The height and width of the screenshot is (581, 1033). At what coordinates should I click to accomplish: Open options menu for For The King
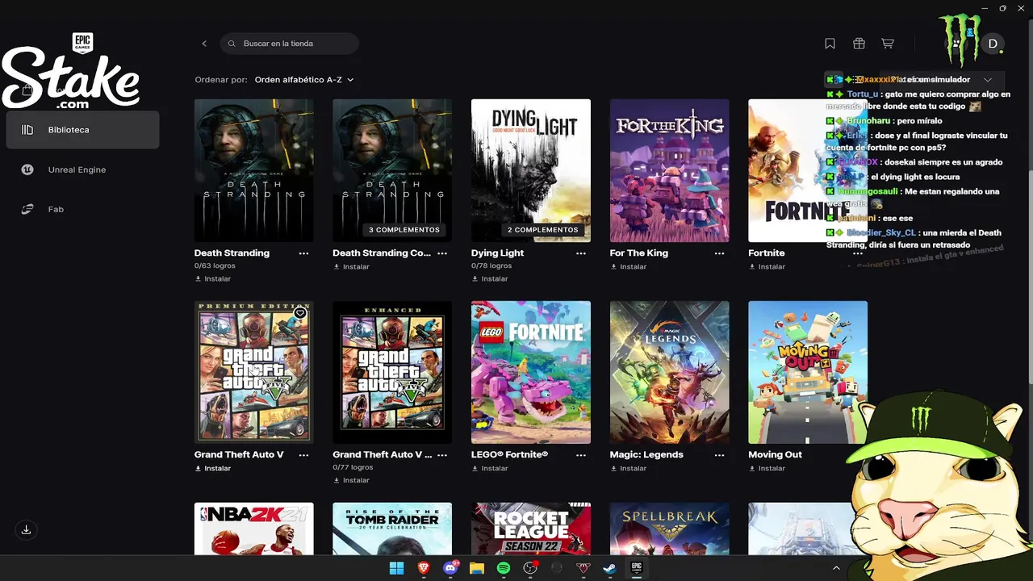coord(719,253)
